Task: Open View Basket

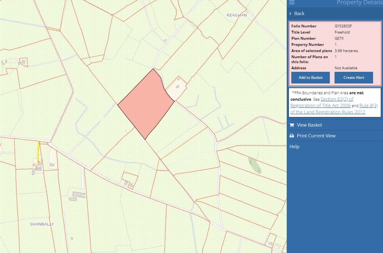Action: point(309,125)
